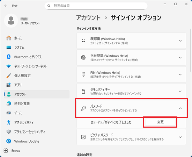Open Windows Update label in sidebar

coord(27,141)
